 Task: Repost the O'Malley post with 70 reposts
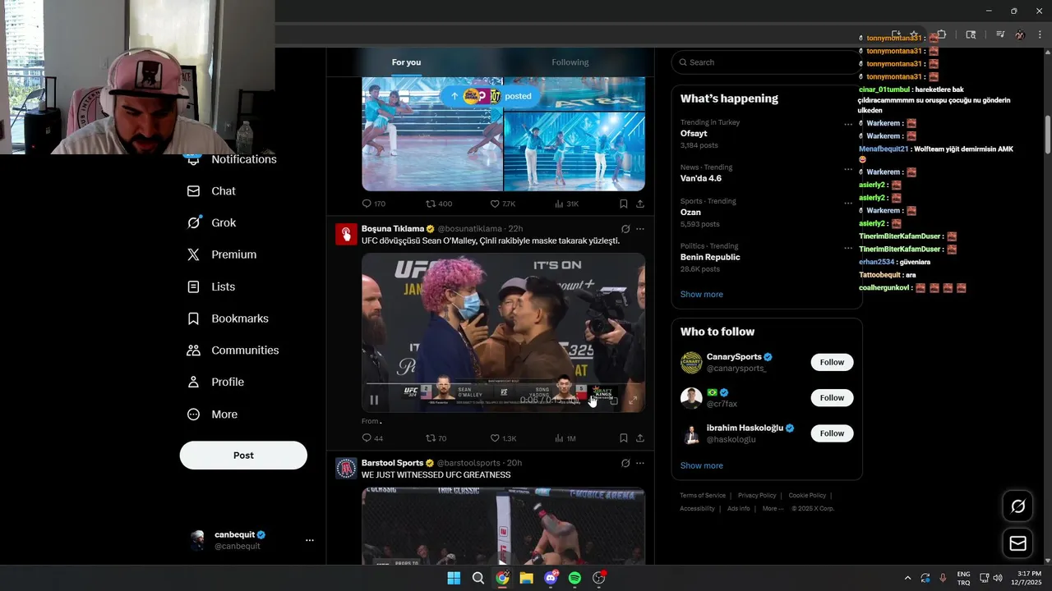436,438
